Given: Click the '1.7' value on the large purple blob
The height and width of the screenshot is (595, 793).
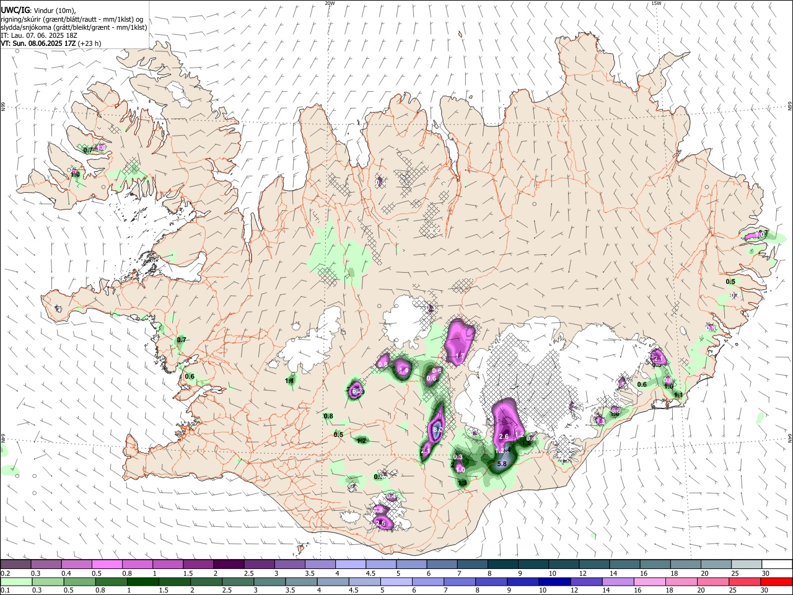Looking at the screenshot, I should tap(460, 356).
